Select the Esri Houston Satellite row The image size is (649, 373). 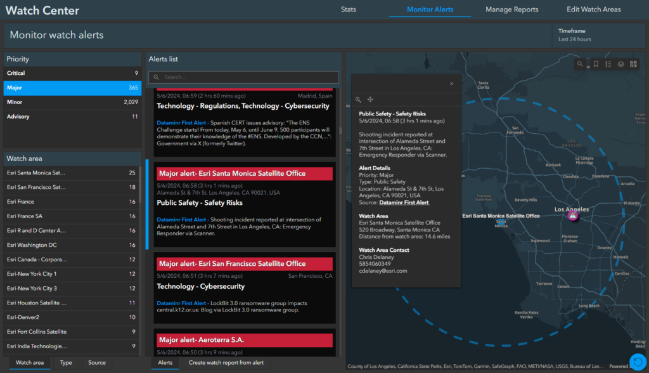point(71,303)
